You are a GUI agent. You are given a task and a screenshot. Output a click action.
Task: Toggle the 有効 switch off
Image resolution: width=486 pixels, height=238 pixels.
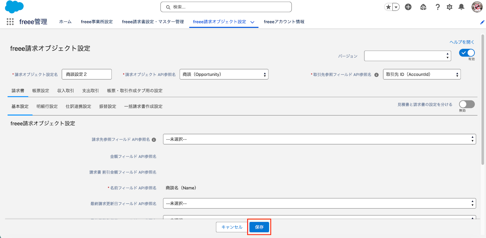coord(467,53)
